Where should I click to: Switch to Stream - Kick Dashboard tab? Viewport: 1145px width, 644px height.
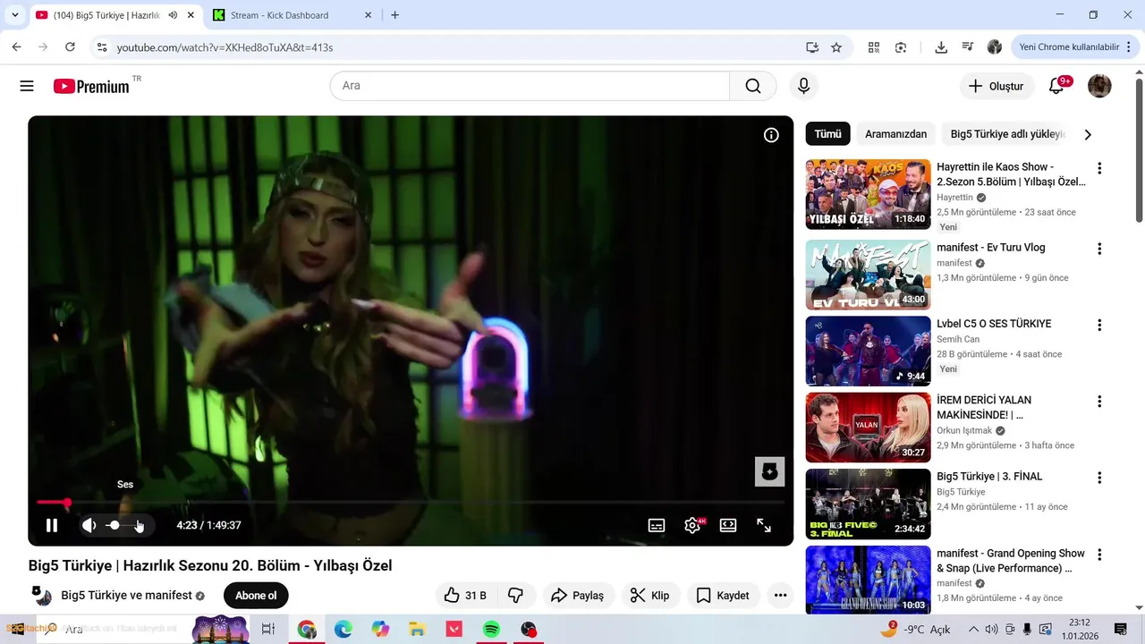[291, 15]
